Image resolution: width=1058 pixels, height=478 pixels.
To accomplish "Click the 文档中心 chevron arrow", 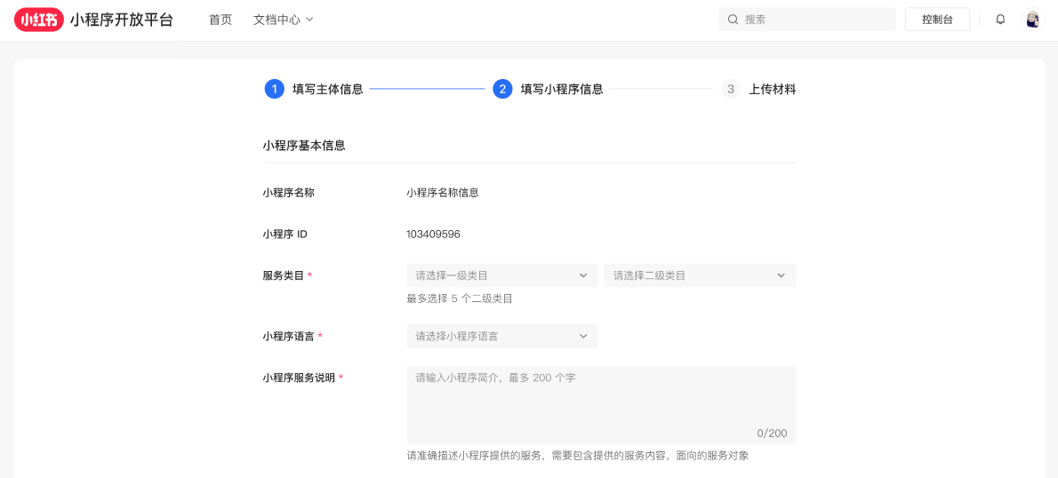I will pos(309,20).
